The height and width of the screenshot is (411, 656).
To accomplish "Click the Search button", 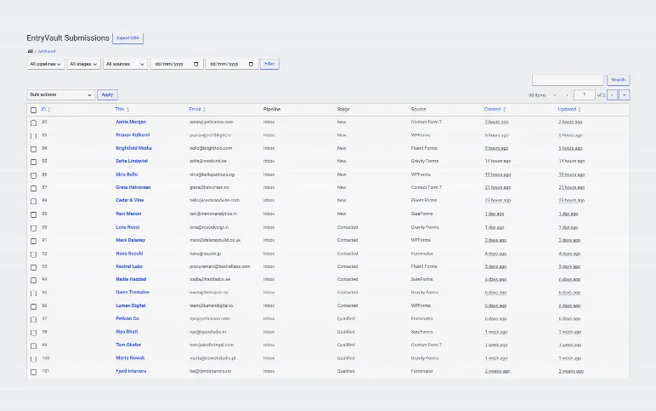I will pos(619,80).
